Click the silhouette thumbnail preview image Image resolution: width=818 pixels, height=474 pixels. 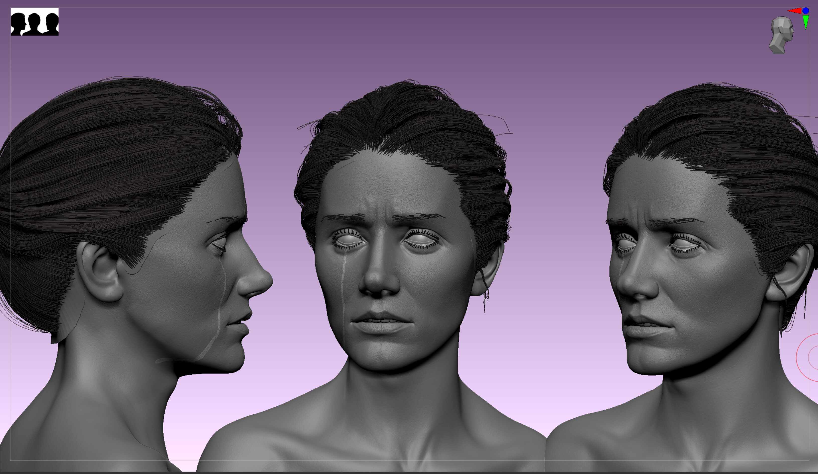[34, 22]
